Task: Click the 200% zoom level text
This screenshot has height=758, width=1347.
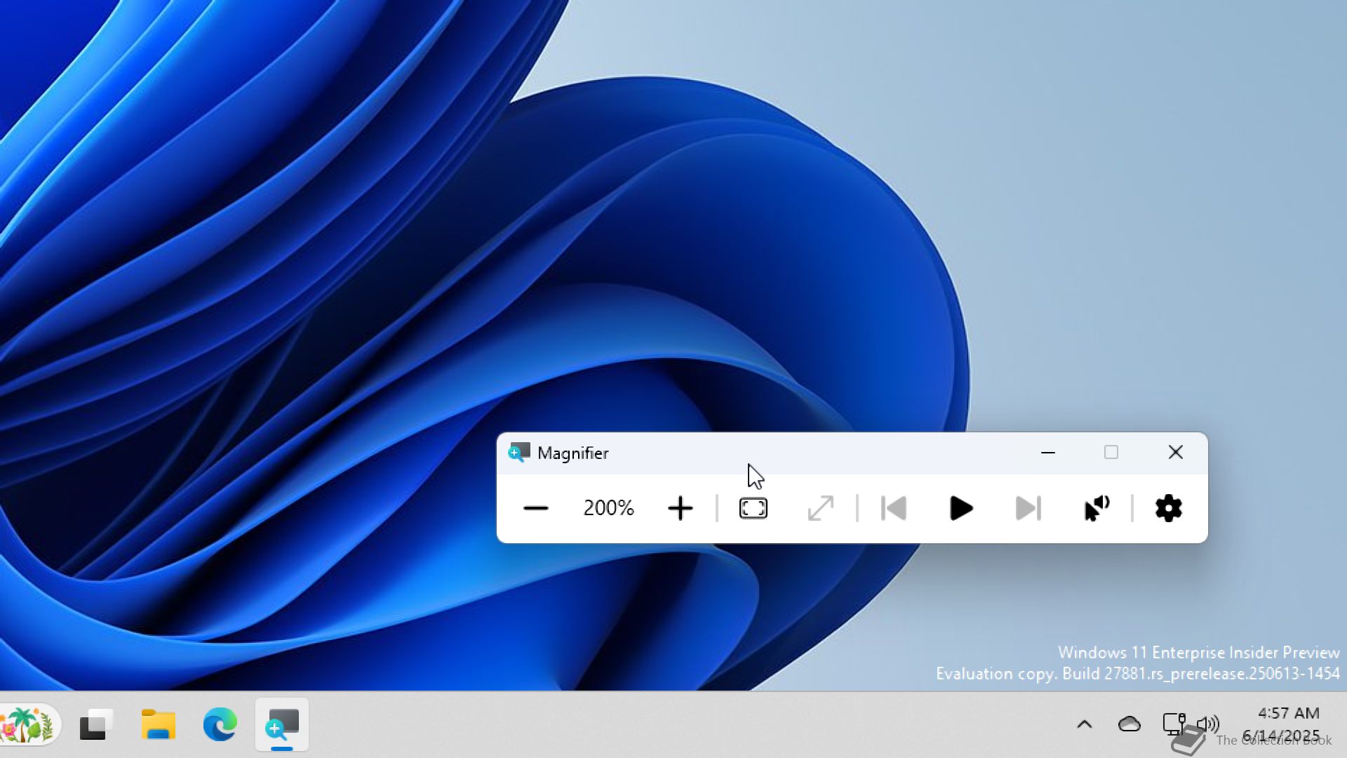Action: 608,508
